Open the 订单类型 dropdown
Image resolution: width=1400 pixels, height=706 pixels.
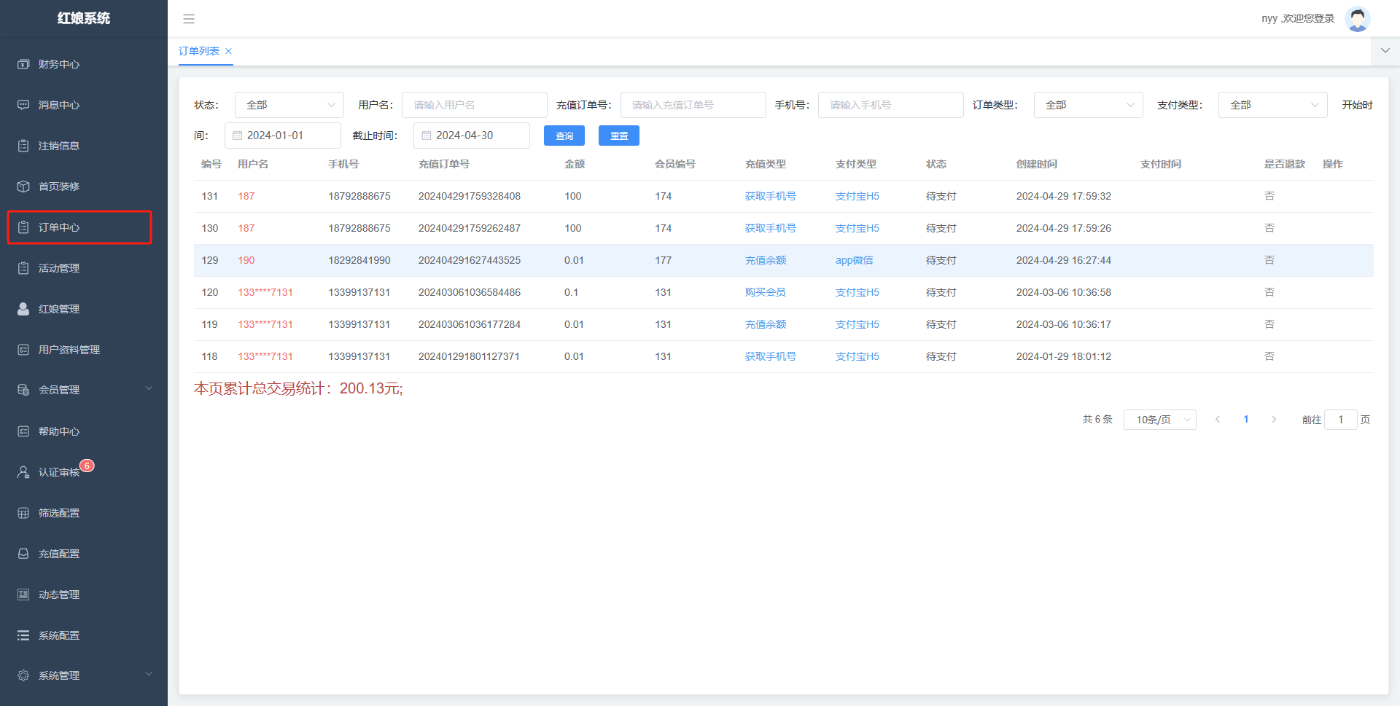tap(1088, 105)
